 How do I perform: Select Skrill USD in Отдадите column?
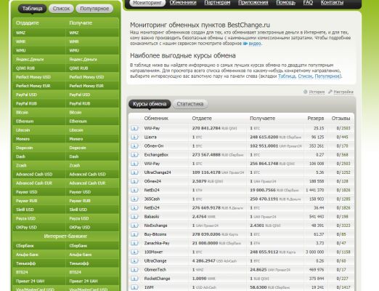click(x=38, y=210)
